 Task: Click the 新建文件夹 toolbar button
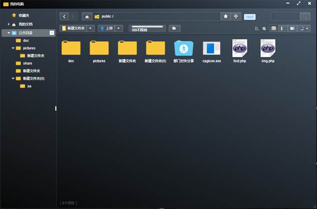click(73, 28)
